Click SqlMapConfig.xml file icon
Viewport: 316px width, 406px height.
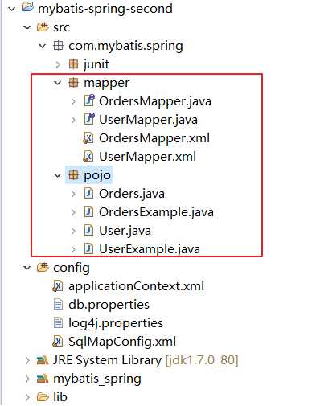click(57, 342)
